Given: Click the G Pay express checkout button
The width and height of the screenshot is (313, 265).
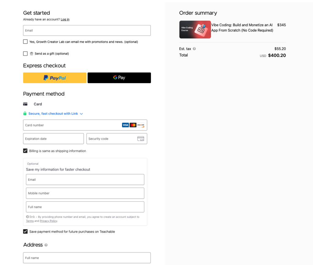Looking at the screenshot, I should 119,78.
